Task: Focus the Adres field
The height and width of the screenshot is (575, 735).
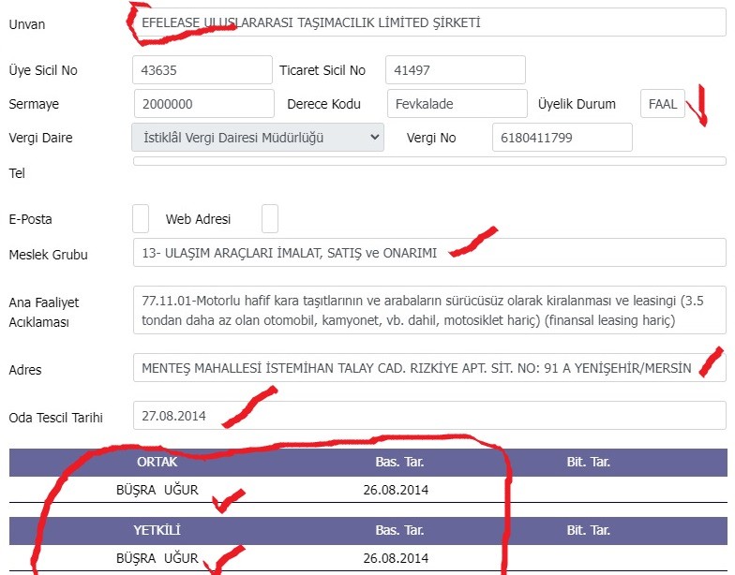Action: pos(429,367)
